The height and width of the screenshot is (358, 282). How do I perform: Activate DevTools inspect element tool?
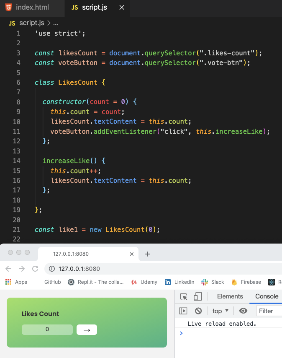tap(184, 296)
